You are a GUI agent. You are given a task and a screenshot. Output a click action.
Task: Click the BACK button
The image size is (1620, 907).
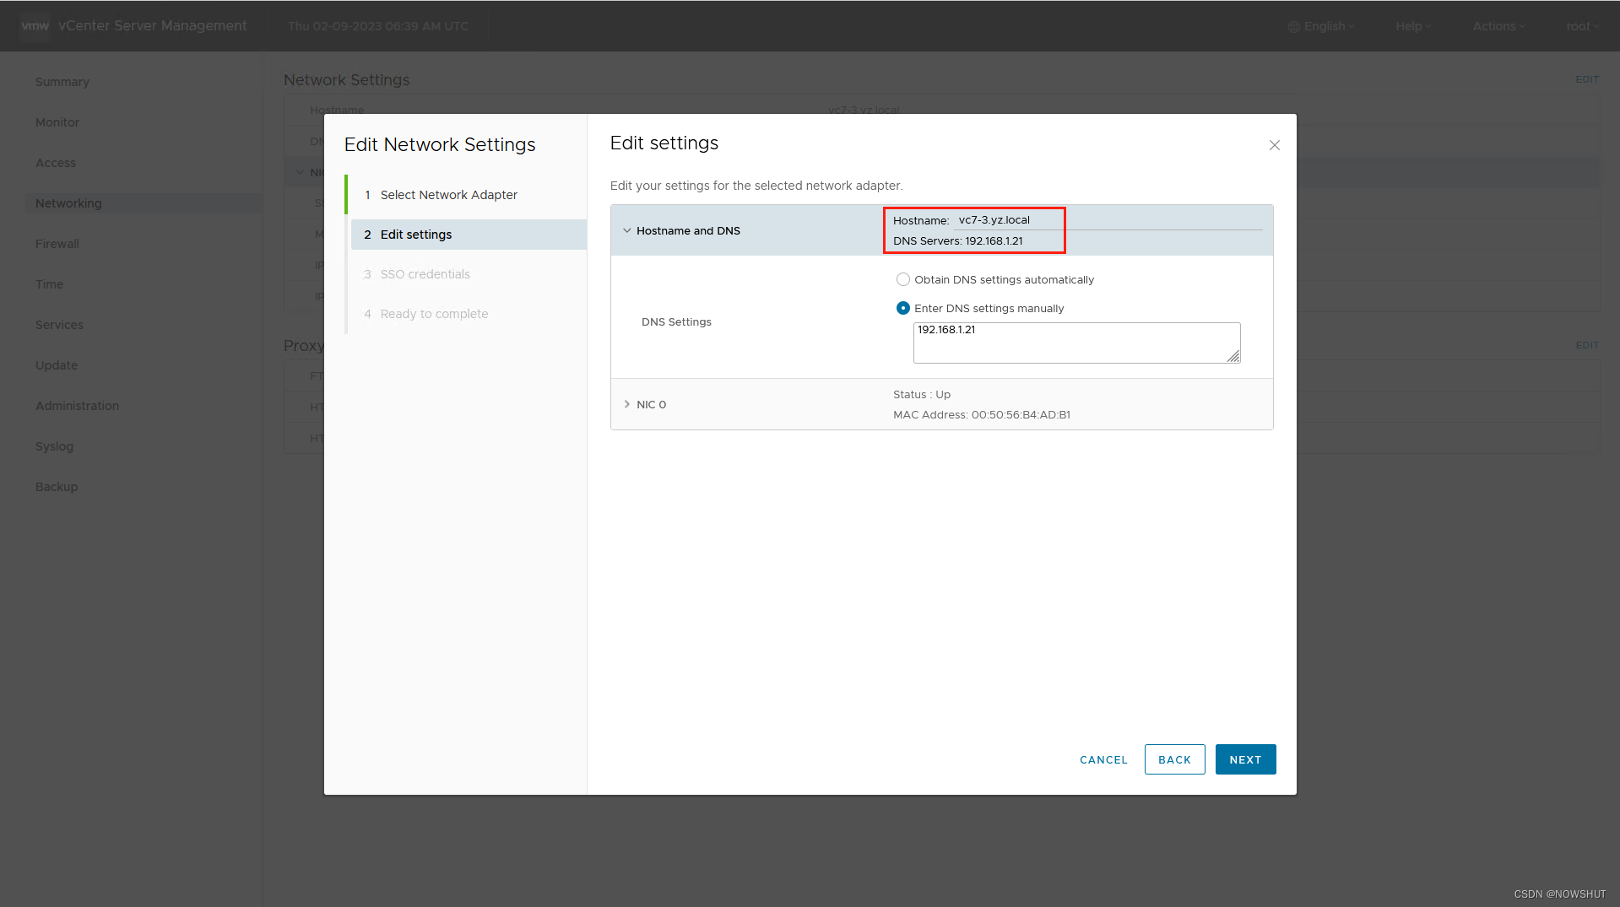pyautogui.click(x=1174, y=759)
